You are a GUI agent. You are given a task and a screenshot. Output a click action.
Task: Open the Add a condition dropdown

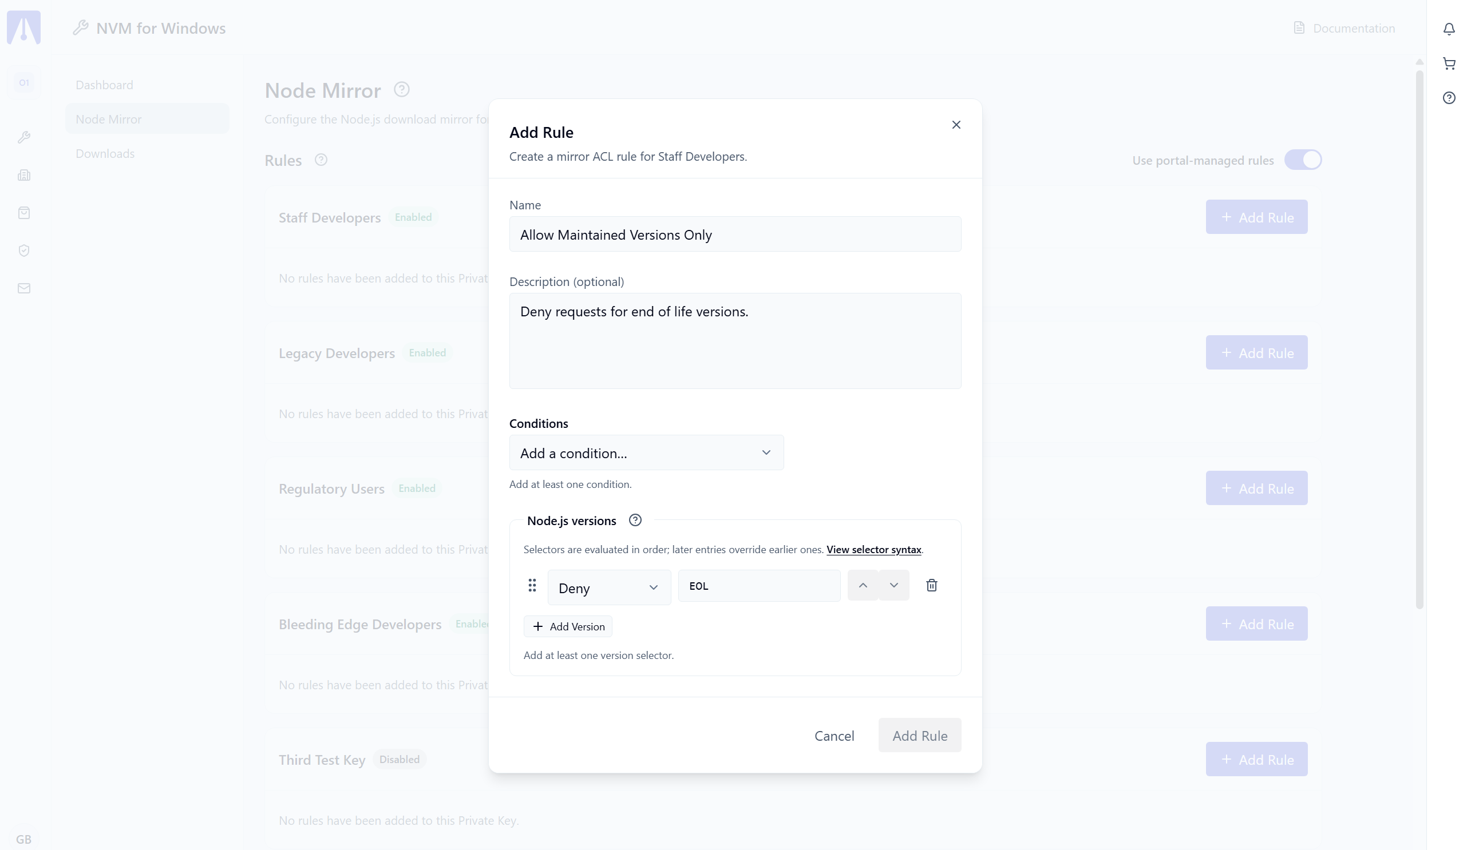click(646, 452)
